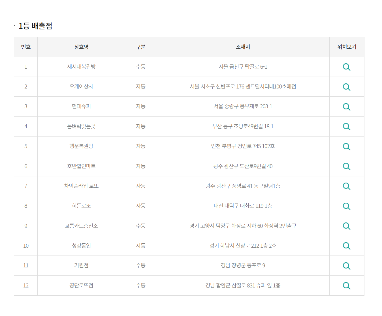Click the 상호명 column header
The width and height of the screenshot is (382, 316).
[81, 47]
